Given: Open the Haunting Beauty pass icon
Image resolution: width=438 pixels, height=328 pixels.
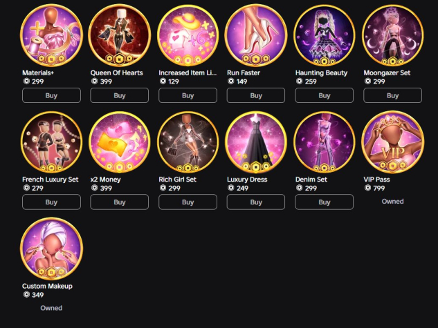Looking at the screenshot, I should point(325,35).
